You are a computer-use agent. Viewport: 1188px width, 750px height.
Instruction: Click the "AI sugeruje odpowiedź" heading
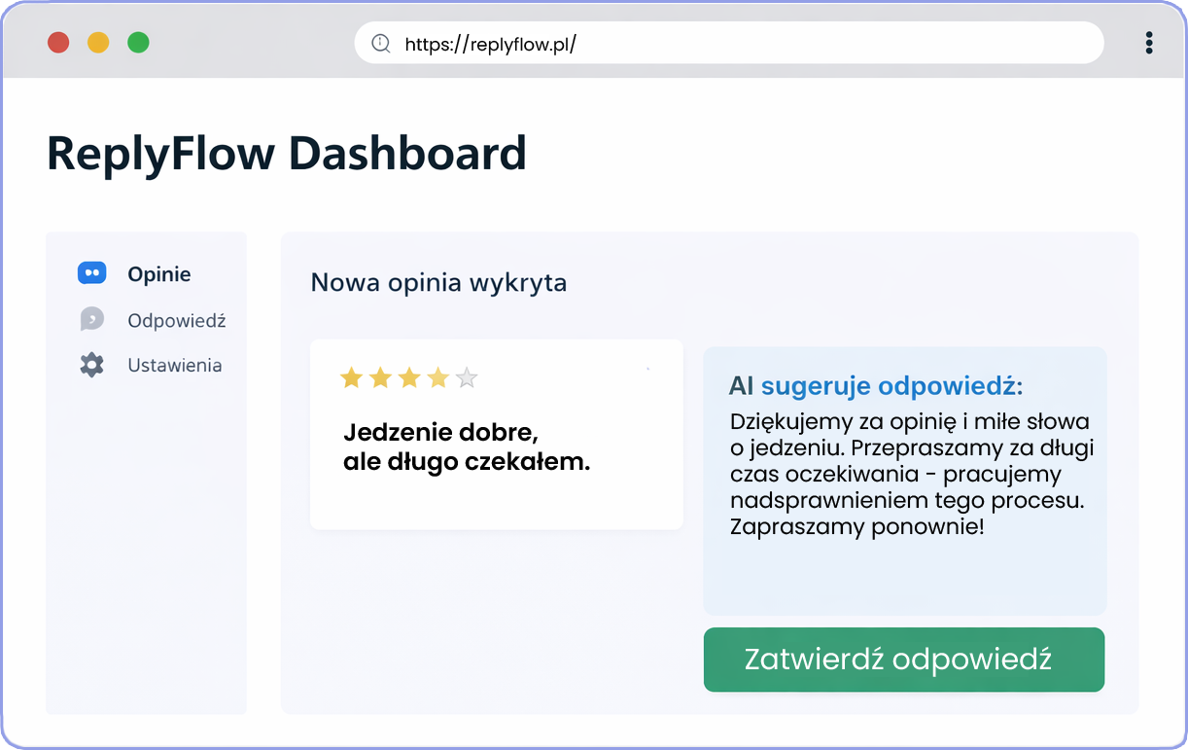(x=875, y=386)
